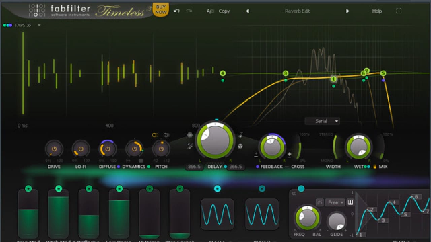This screenshot has width=431, height=242.
Task: Click the modulation source dot above XLFO 2
Action: pos(262,188)
